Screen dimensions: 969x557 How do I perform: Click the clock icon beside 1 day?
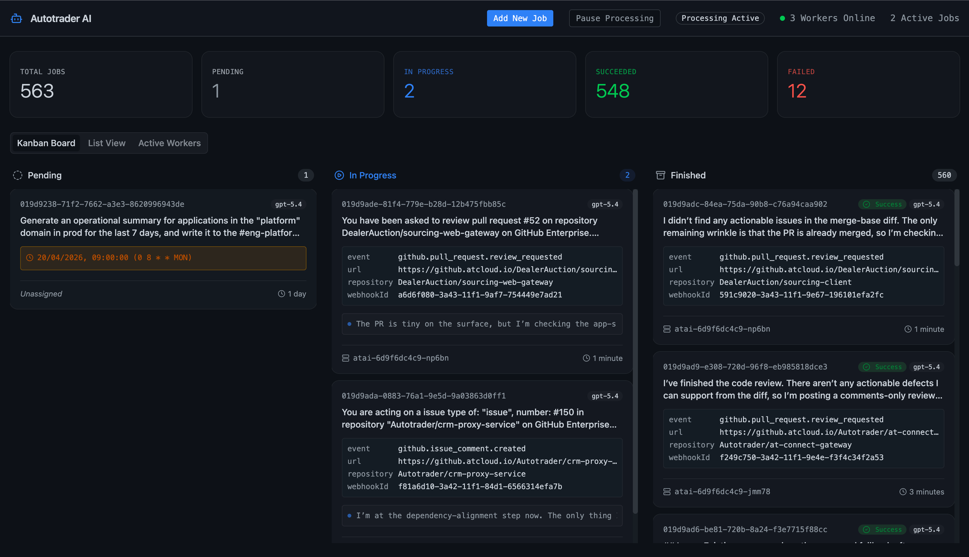281,294
